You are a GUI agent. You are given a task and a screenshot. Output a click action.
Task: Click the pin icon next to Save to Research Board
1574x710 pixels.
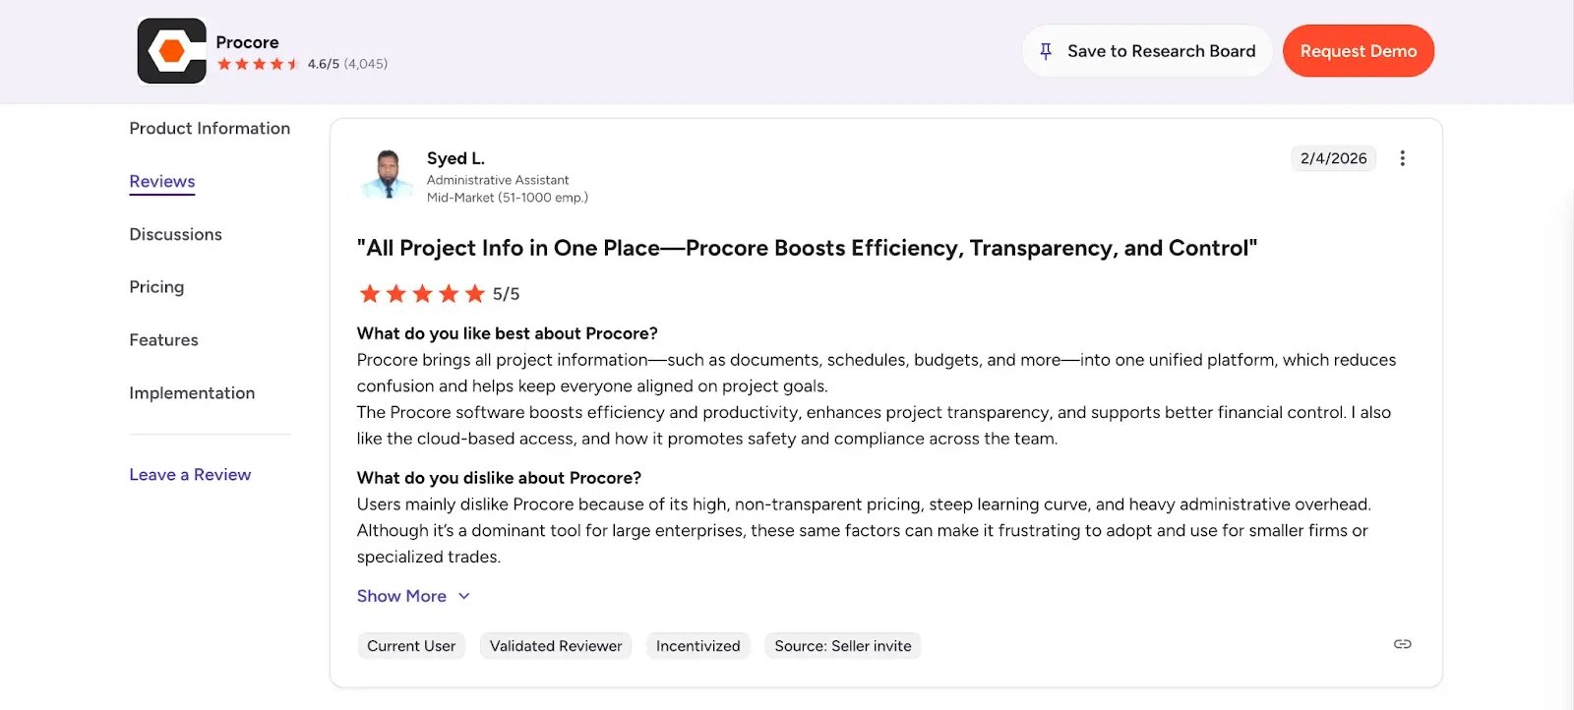click(x=1045, y=50)
